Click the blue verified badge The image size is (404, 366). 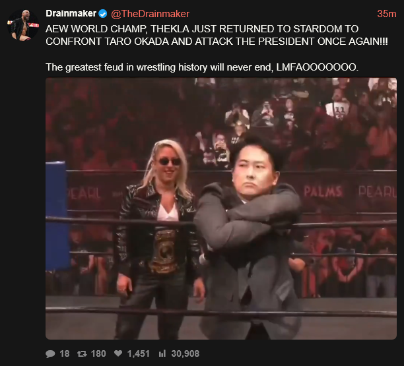coord(103,14)
